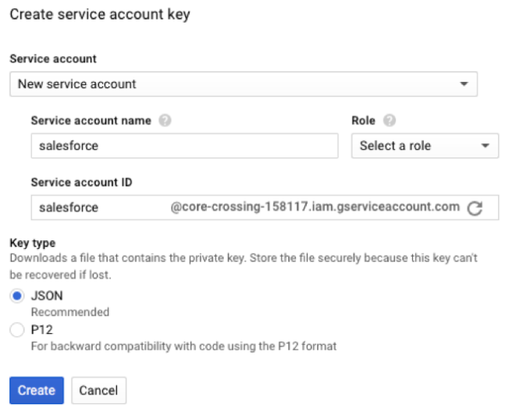Click the gserviceaccount.com domain suffix text
The width and height of the screenshot is (512, 415).
click(315, 207)
